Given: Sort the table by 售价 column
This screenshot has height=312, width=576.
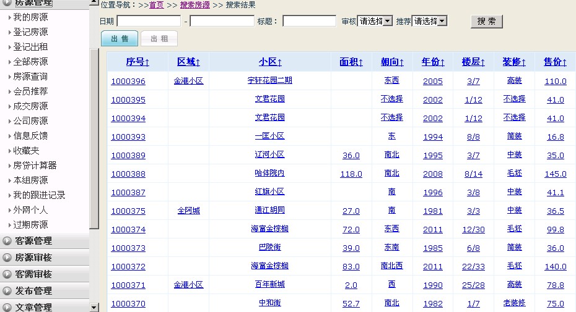Looking at the screenshot, I should pyautogui.click(x=555, y=62).
